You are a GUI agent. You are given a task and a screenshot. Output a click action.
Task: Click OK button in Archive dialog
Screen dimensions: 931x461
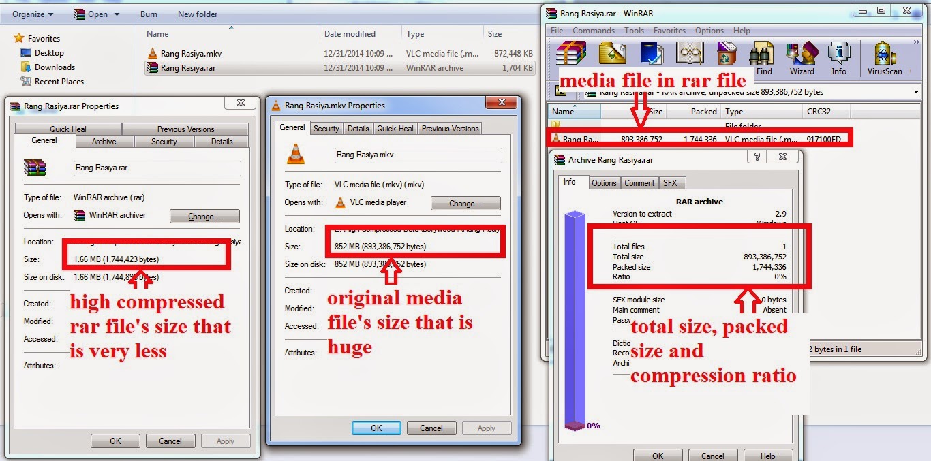pyautogui.click(x=658, y=456)
